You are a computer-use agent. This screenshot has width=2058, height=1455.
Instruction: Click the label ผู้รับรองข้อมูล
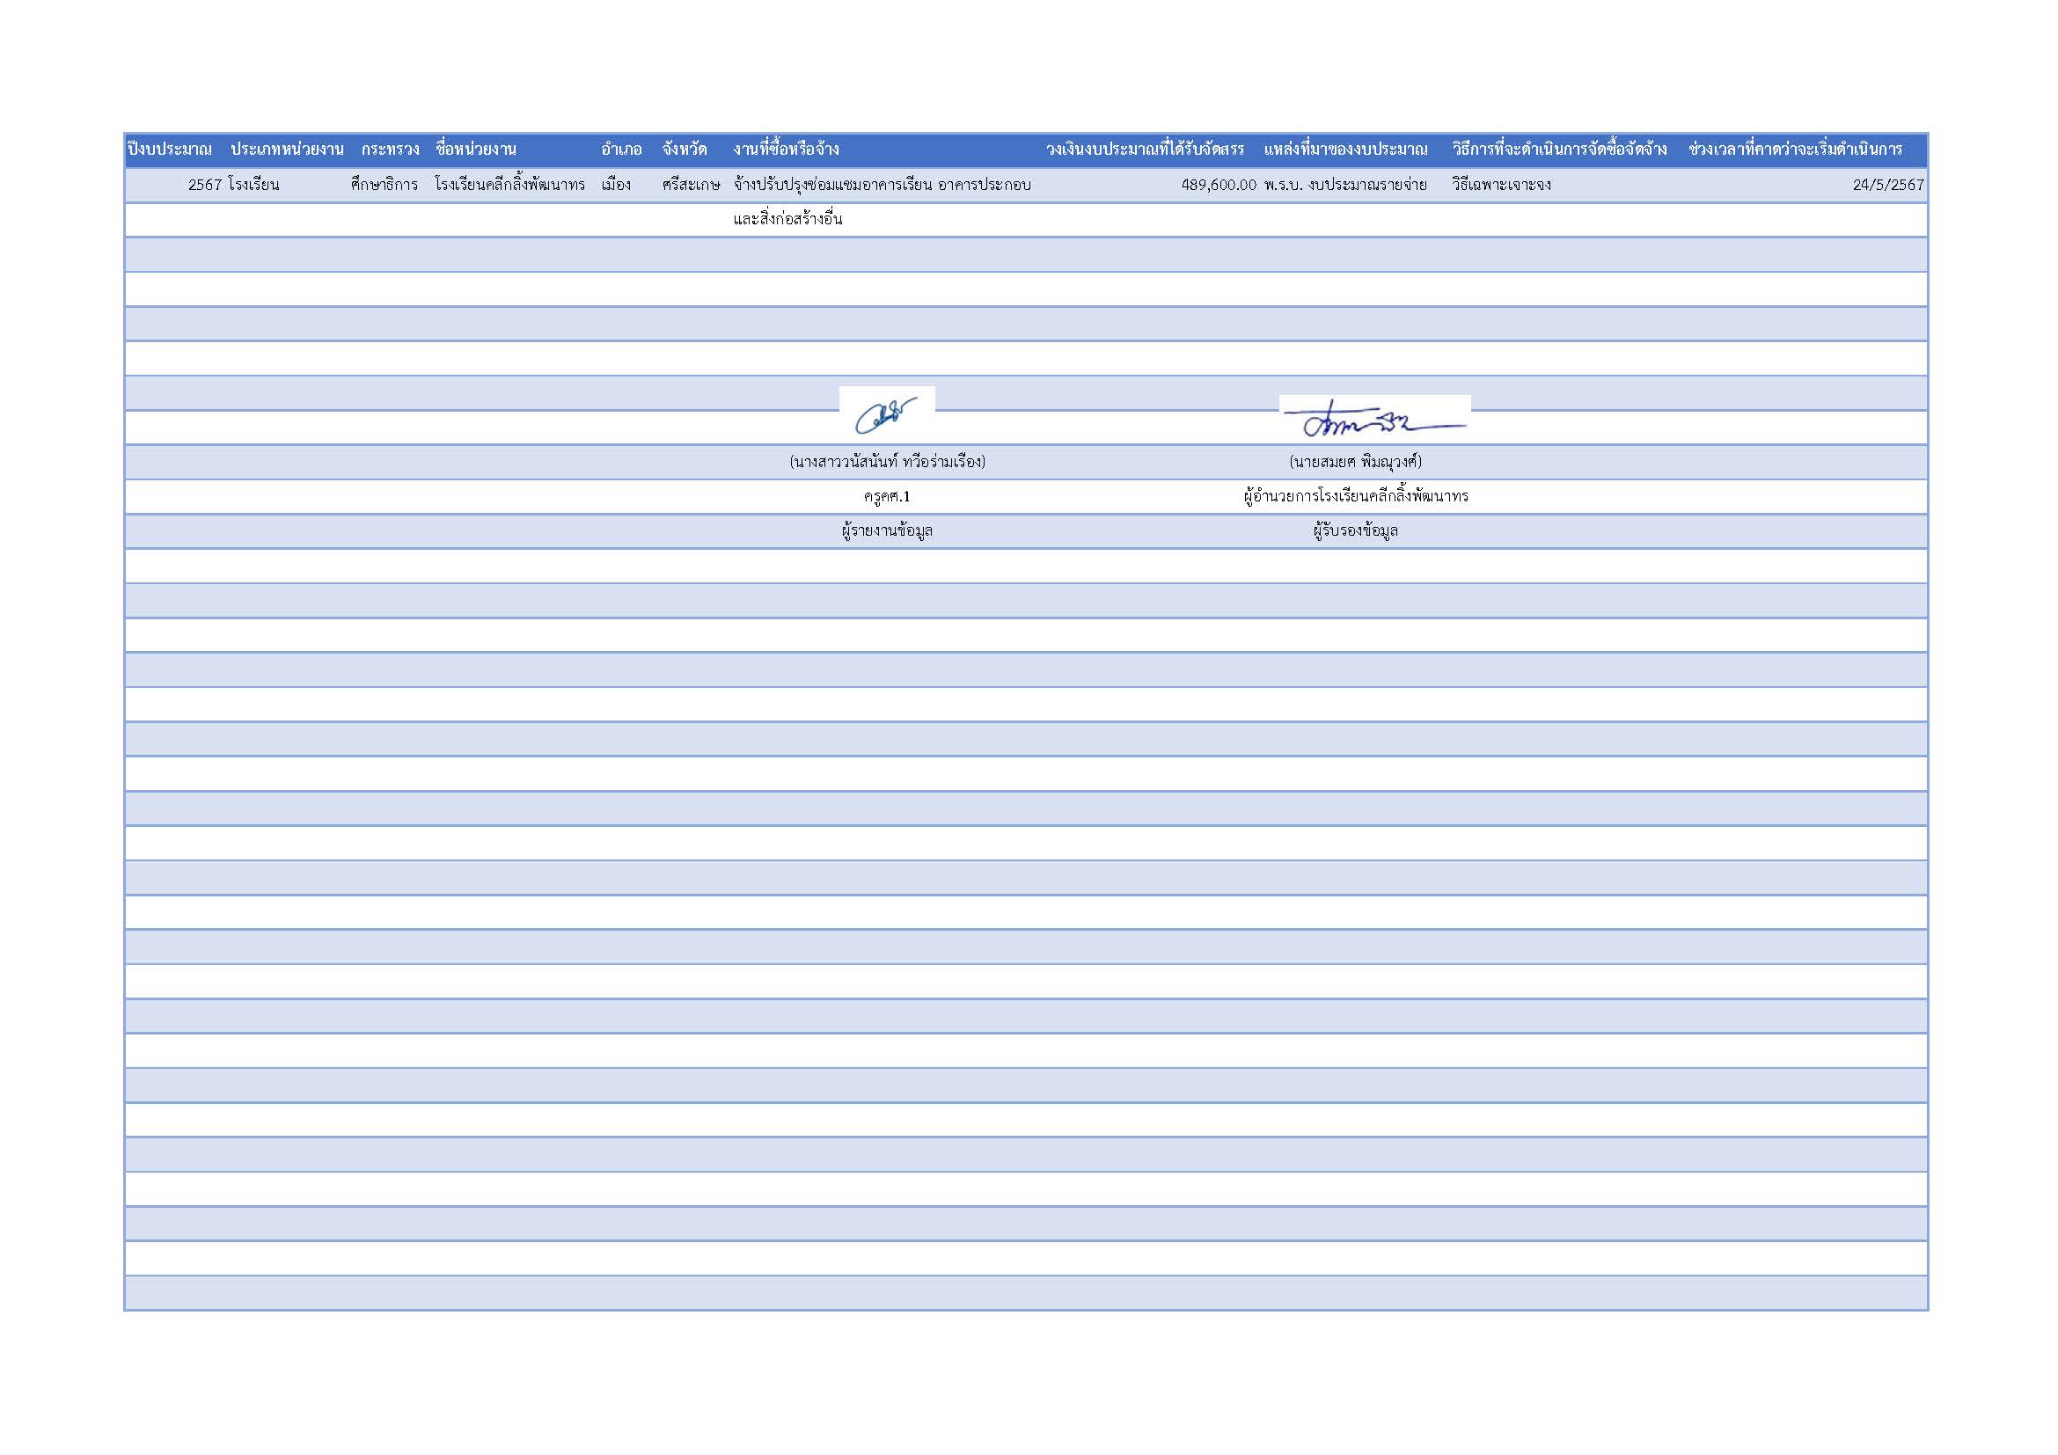coord(1355,530)
